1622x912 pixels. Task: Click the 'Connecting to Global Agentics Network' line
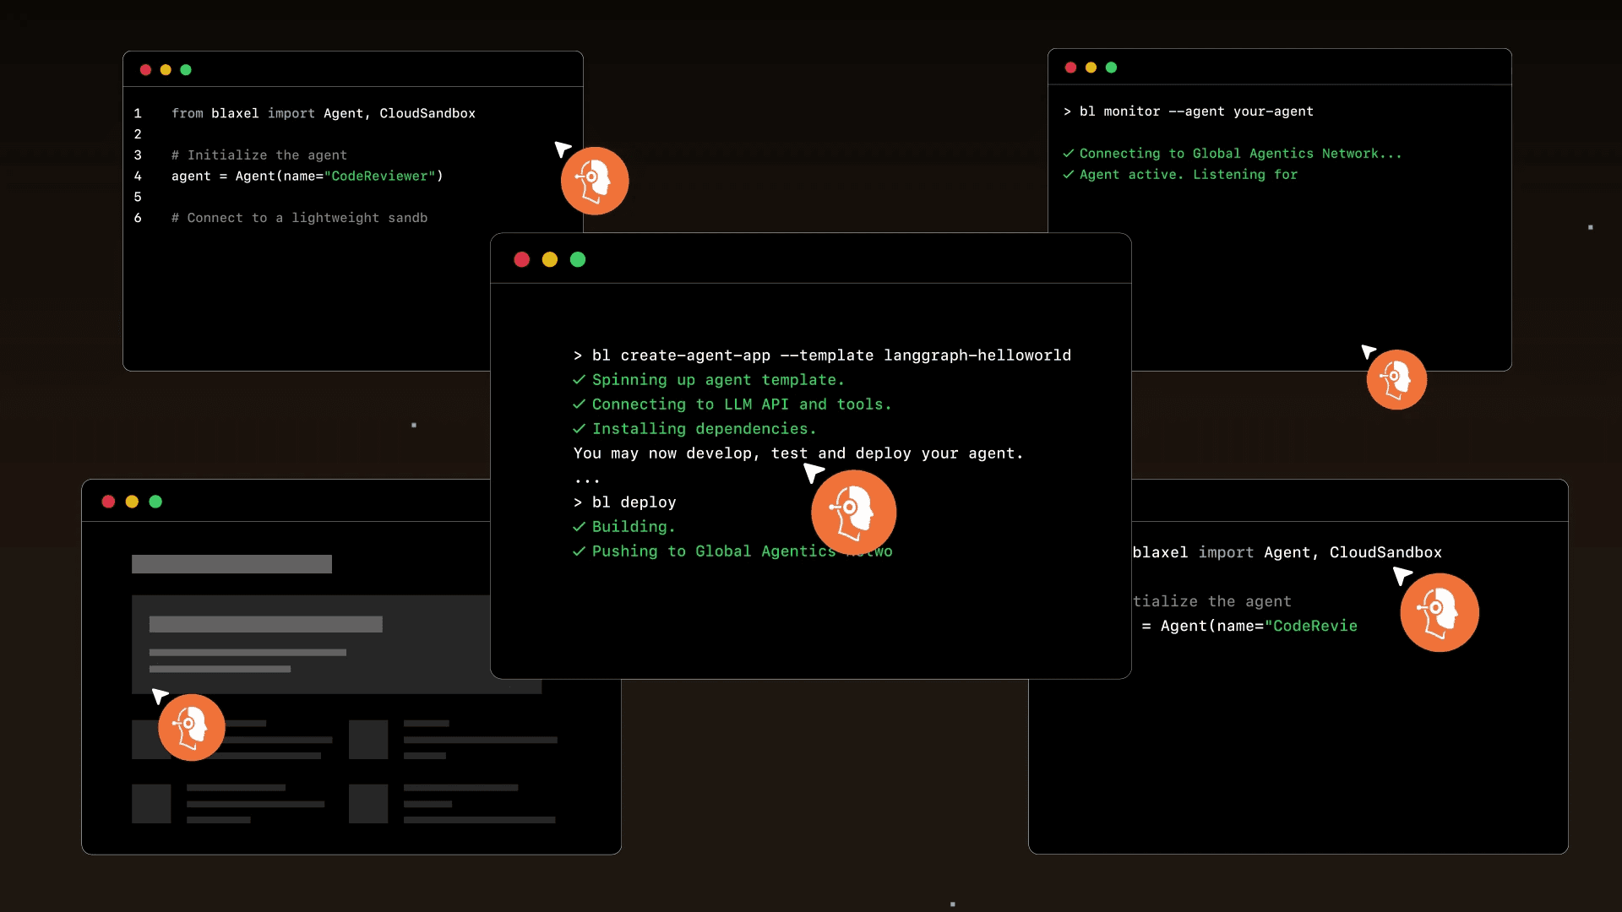[1239, 154]
